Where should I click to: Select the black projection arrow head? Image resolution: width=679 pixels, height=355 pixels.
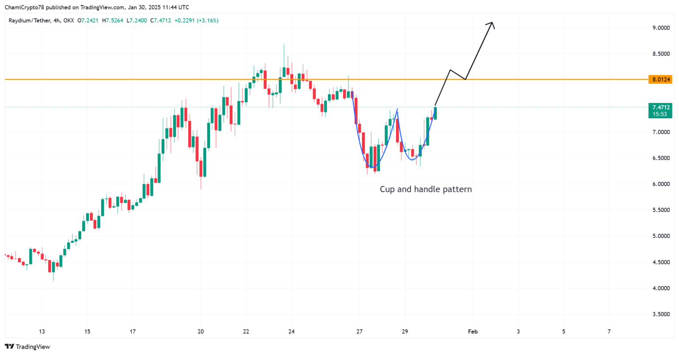point(491,25)
